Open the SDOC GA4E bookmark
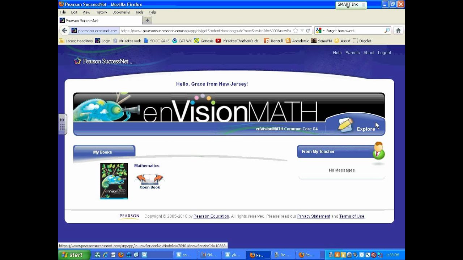Image resolution: width=463 pixels, height=260 pixels. (157, 41)
